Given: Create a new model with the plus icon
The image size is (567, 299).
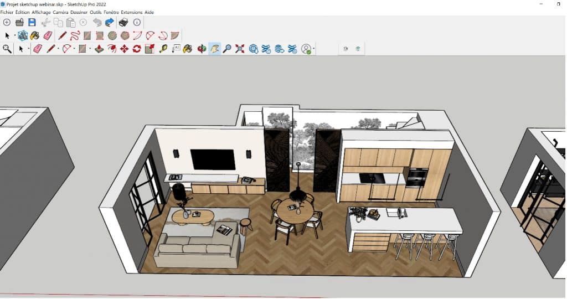Looking at the screenshot, I should tap(7, 22).
